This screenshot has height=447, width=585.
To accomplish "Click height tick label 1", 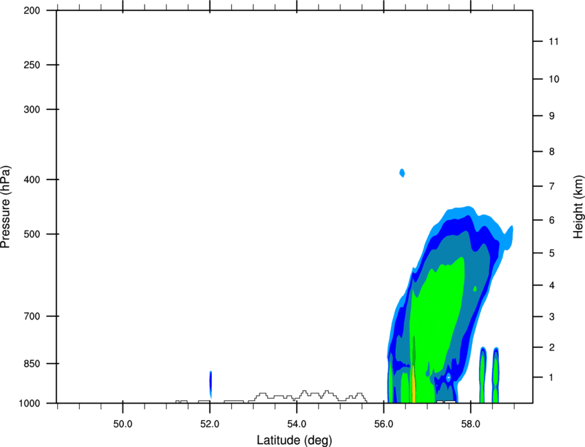I will tap(552, 378).
